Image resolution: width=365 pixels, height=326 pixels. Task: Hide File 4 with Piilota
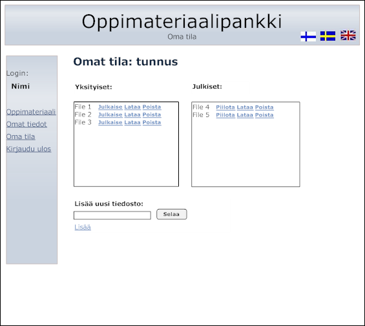coord(225,107)
